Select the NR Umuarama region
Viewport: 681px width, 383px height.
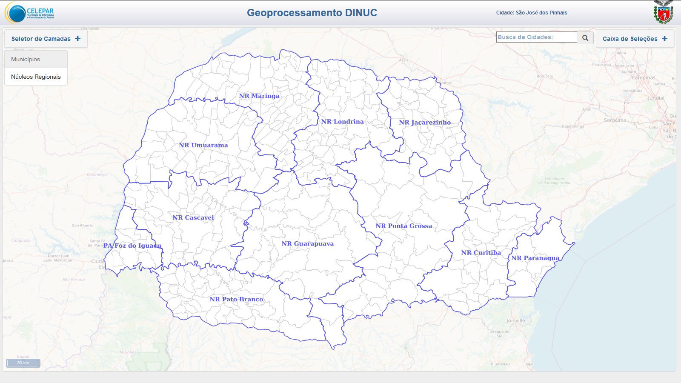[203, 146]
